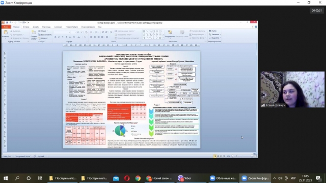Show hidden system tray icons chevron
Image resolution: width=326 pixels, height=183 pixels.
click(x=275, y=178)
